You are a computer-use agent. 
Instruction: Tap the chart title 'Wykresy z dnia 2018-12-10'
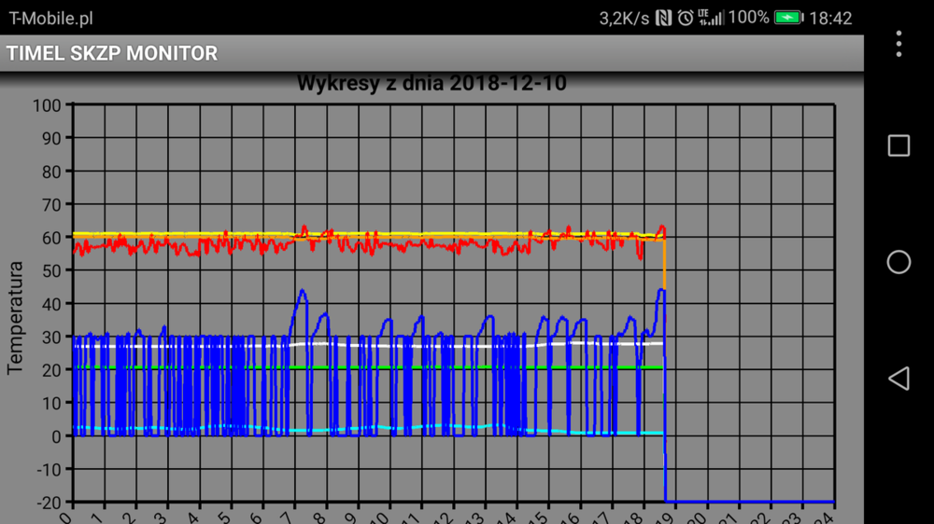coord(432,83)
